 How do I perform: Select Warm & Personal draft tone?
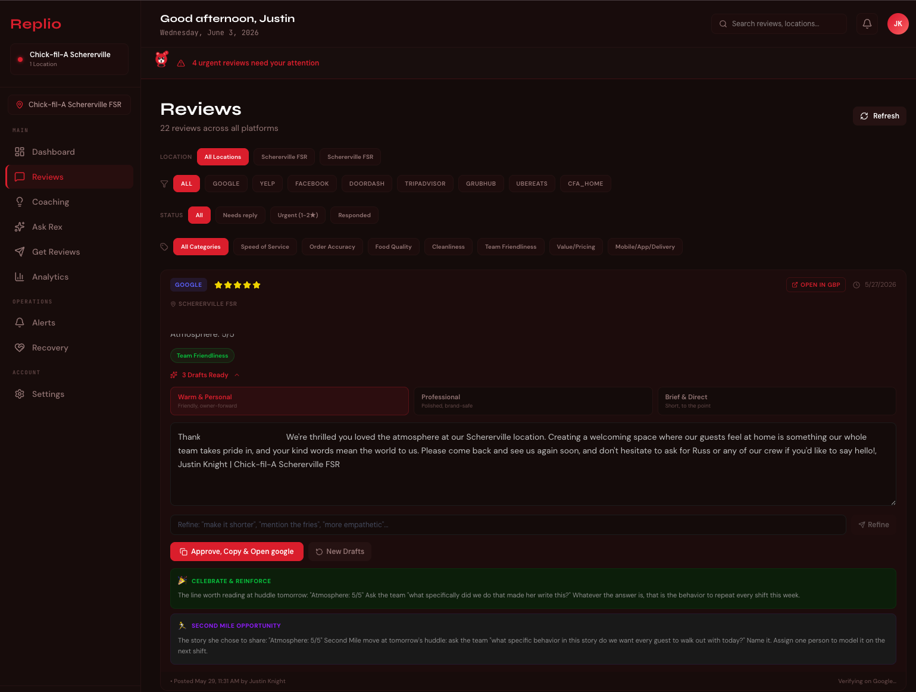[289, 401]
